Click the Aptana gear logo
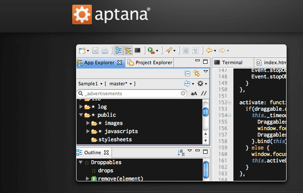 pos(82,15)
